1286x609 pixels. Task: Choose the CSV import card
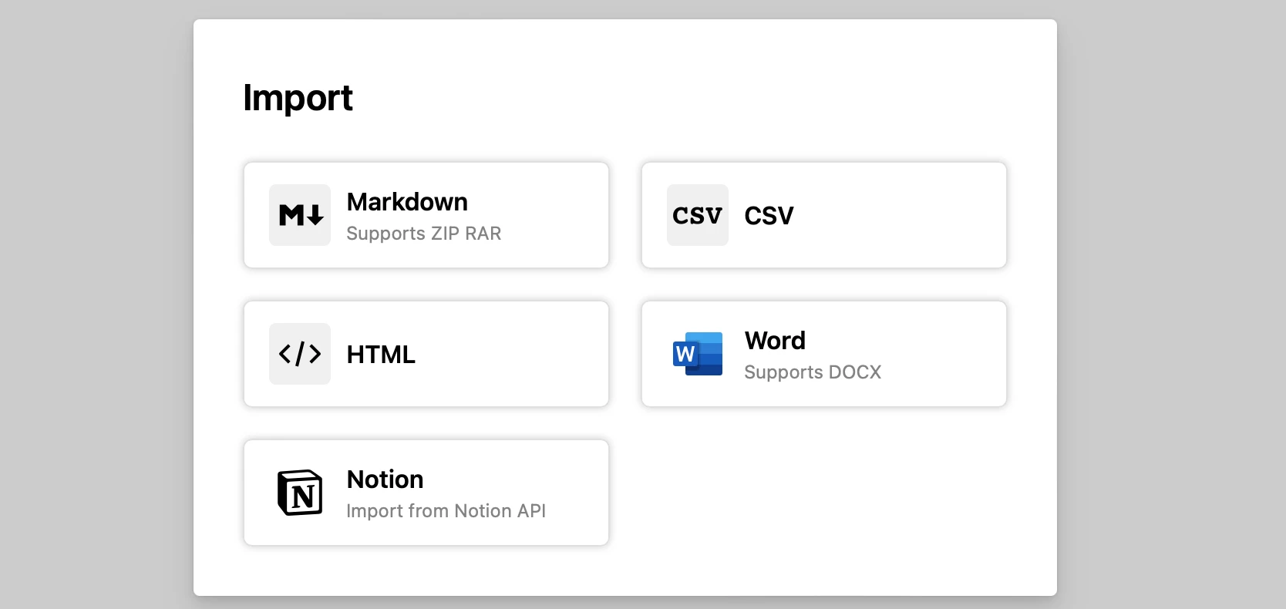point(823,215)
